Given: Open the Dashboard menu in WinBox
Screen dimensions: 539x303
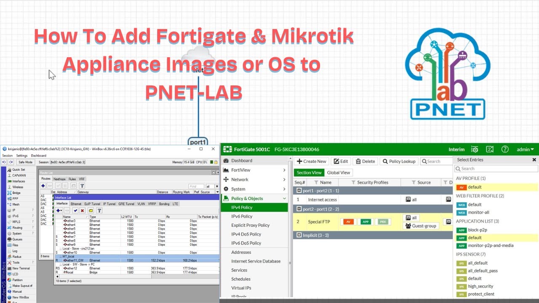Looking at the screenshot, I should click(x=39, y=156).
